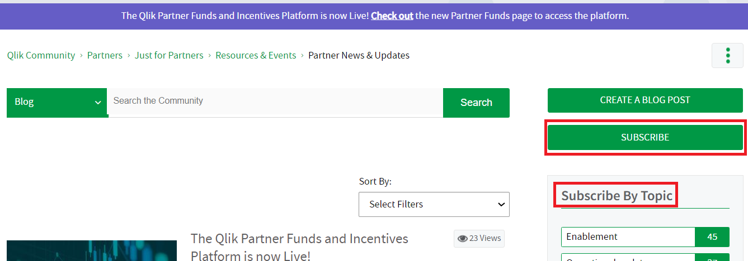This screenshot has width=748, height=261.
Task: Click the eye views icon
Action: (463, 239)
